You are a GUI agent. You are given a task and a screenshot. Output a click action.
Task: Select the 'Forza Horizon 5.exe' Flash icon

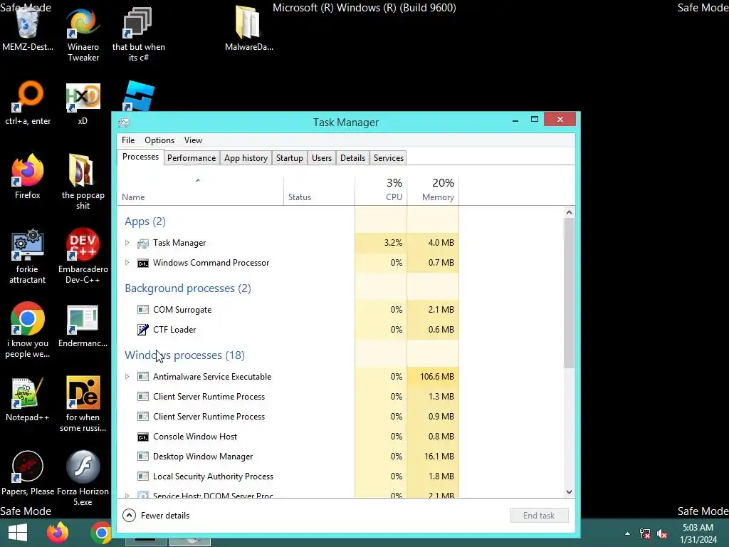83,478
